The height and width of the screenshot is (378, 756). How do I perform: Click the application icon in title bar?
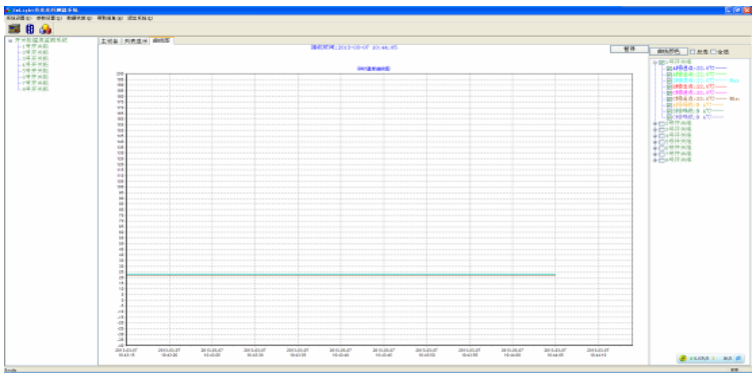(8, 10)
